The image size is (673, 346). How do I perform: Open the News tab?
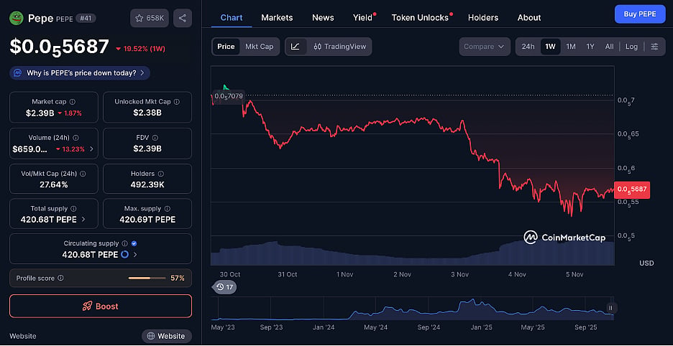pos(323,17)
